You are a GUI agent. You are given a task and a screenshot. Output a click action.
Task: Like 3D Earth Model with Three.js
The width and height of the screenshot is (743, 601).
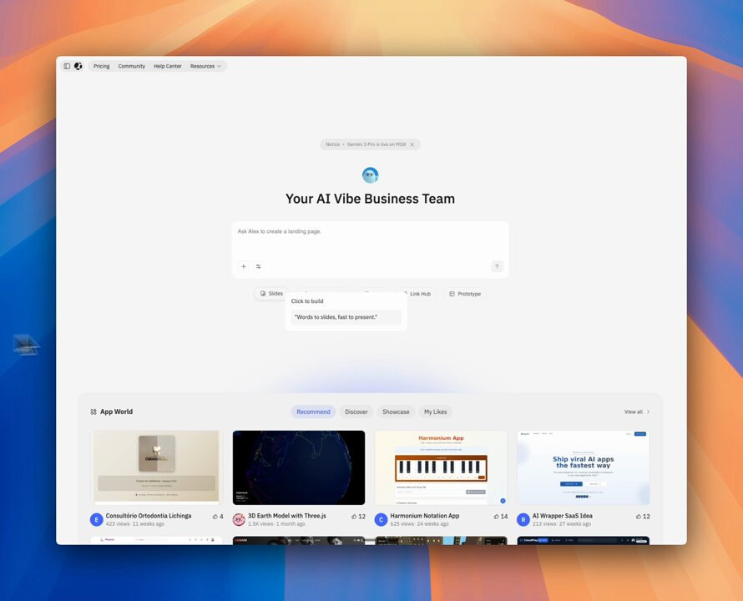pyautogui.click(x=354, y=517)
